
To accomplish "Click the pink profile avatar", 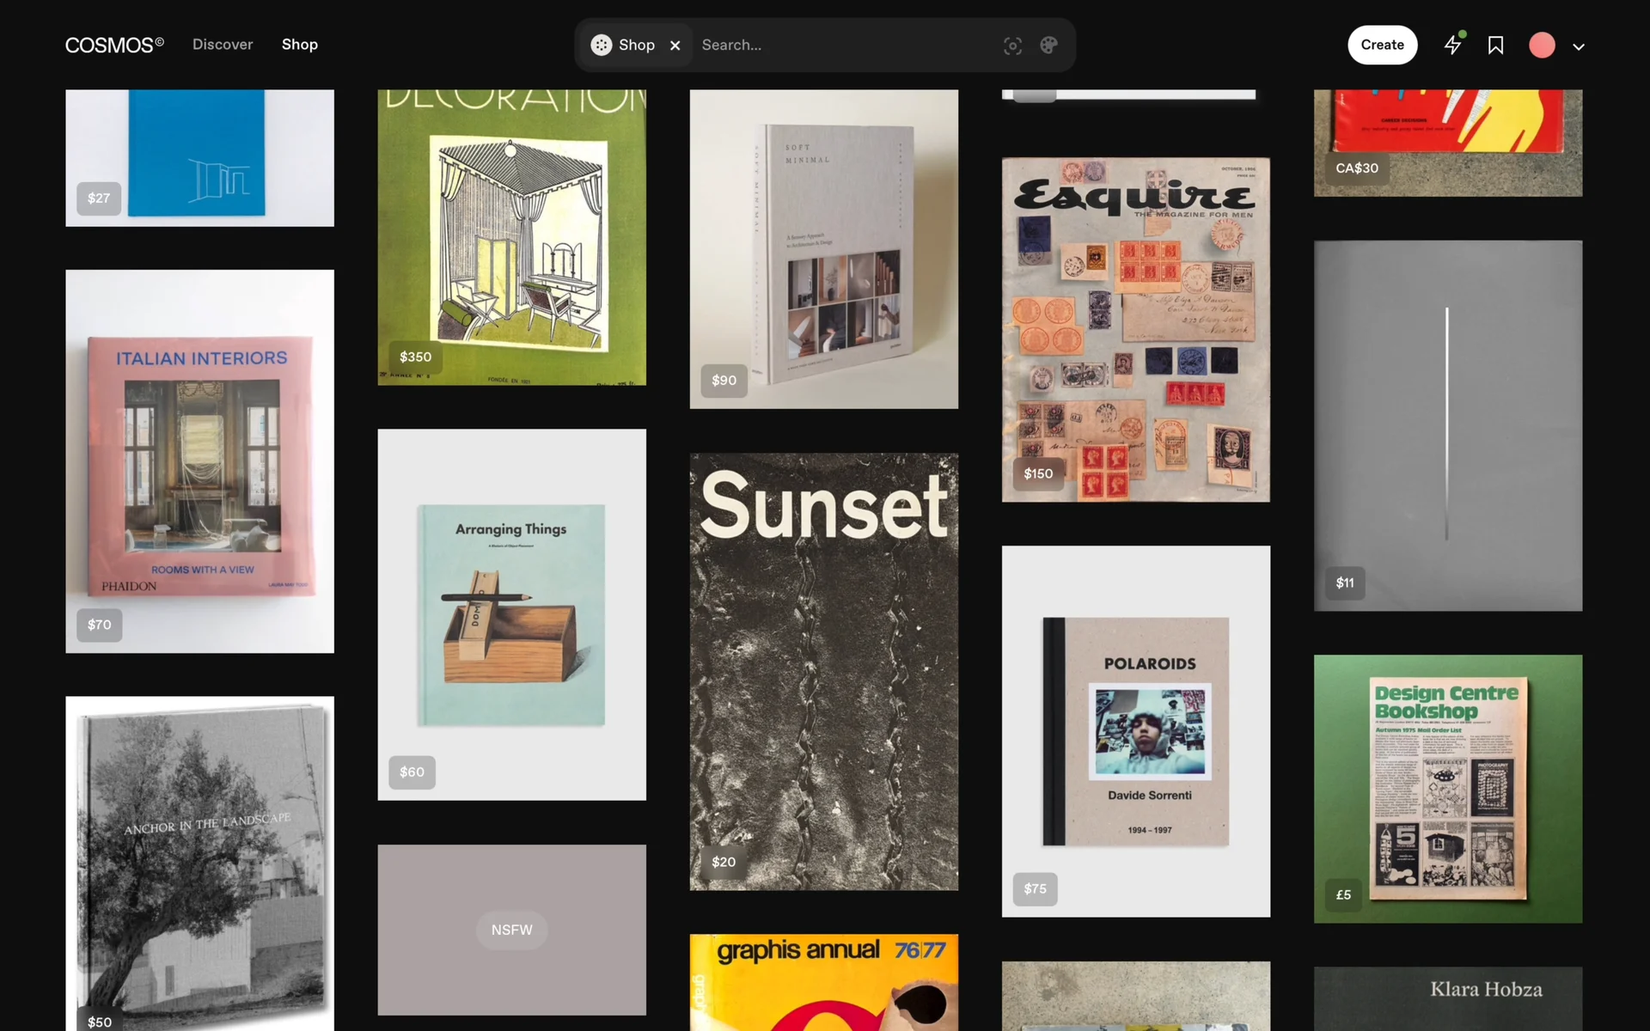I will (x=1542, y=45).
